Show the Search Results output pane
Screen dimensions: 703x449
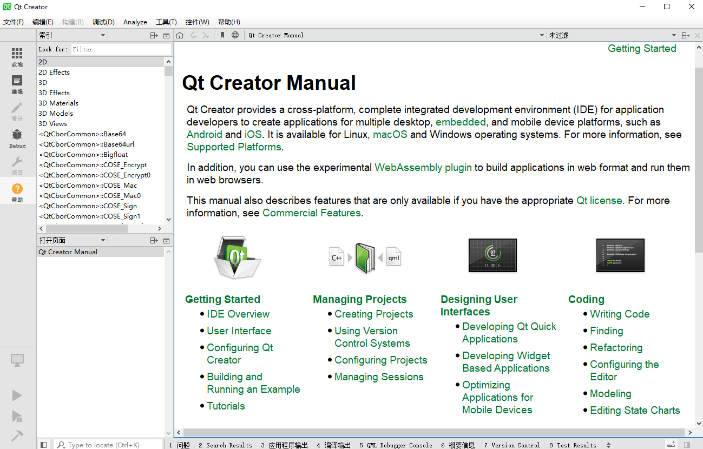tap(225, 445)
